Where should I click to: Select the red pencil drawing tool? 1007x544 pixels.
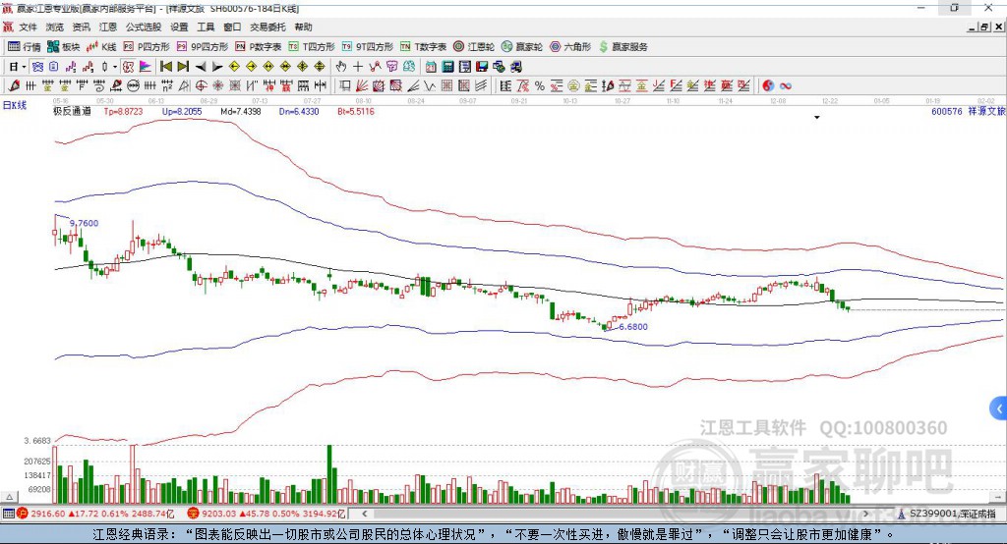click(14, 86)
